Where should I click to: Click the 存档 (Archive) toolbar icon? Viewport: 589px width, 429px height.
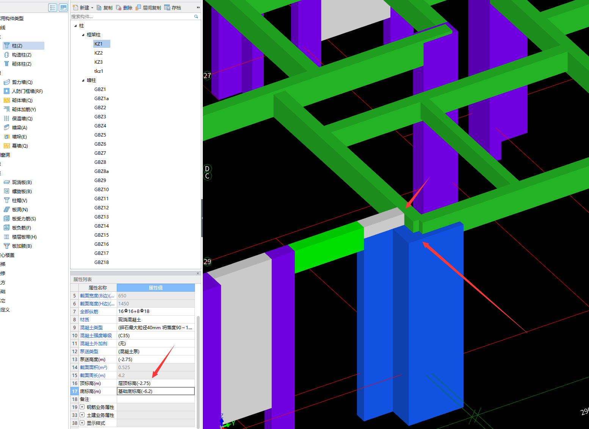(x=167, y=8)
